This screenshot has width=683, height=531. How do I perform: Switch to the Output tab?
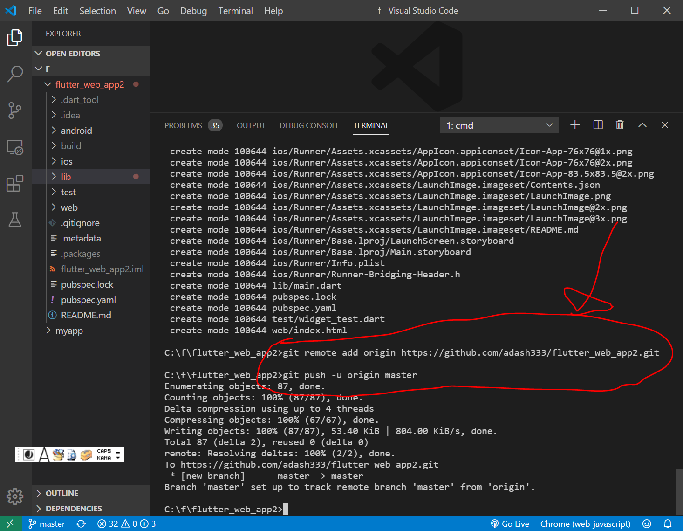click(251, 125)
